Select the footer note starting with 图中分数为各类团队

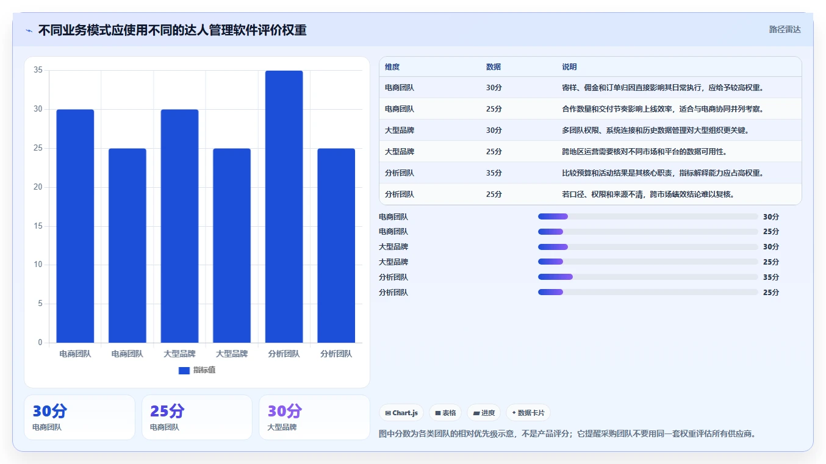[567, 434]
